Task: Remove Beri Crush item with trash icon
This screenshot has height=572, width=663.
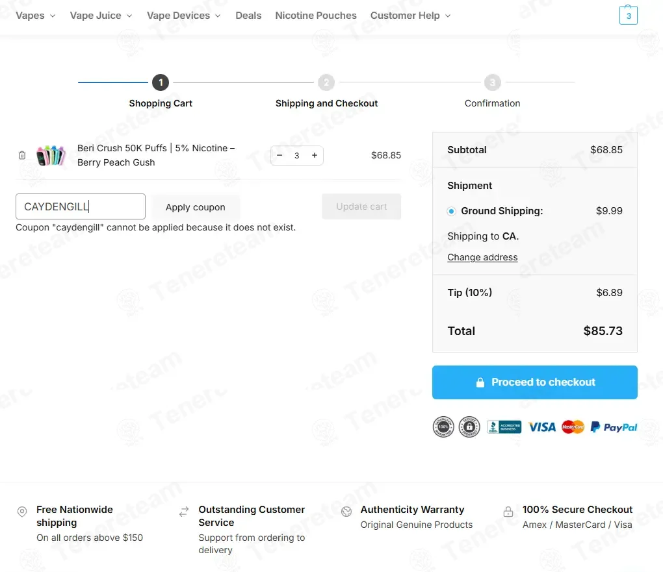Action: click(22, 155)
